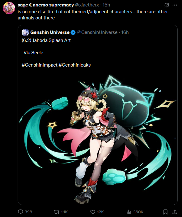Open sage's profile avatar
The height and width of the screenshot is (217, 182).
(9, 8)
